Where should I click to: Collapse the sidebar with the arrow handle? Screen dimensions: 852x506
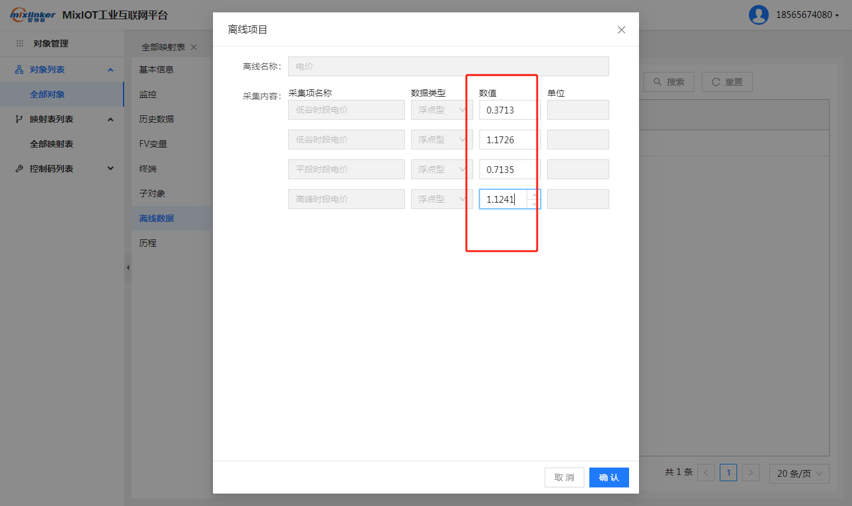[x=128, y=268]
